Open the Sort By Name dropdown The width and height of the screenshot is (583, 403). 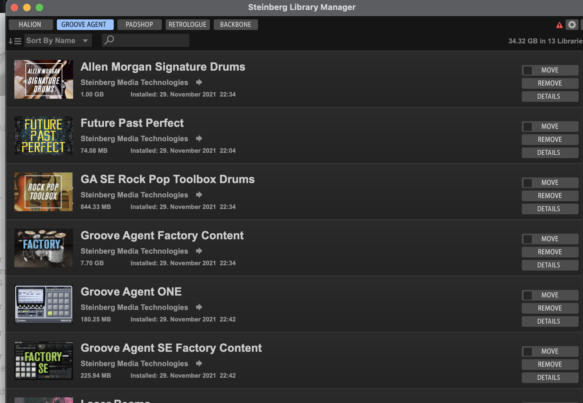58,41
